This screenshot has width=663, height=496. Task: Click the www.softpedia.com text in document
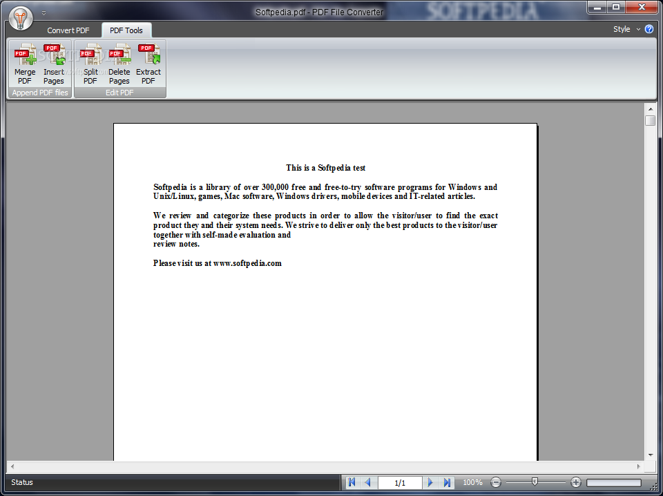point(247,263)
